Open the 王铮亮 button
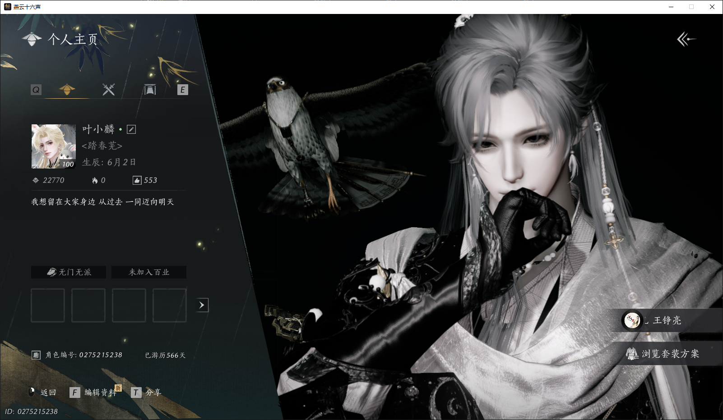This screenshot has height=420, width=723. coord(668,320)
